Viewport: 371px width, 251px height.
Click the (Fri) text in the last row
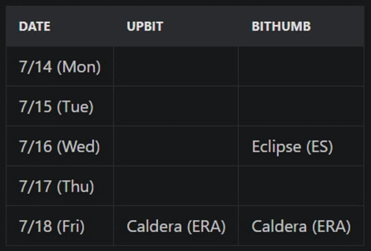pyautogui.click(x=70, y=226)
